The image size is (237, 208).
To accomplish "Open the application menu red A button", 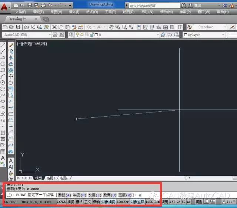I will coord(4,7).
